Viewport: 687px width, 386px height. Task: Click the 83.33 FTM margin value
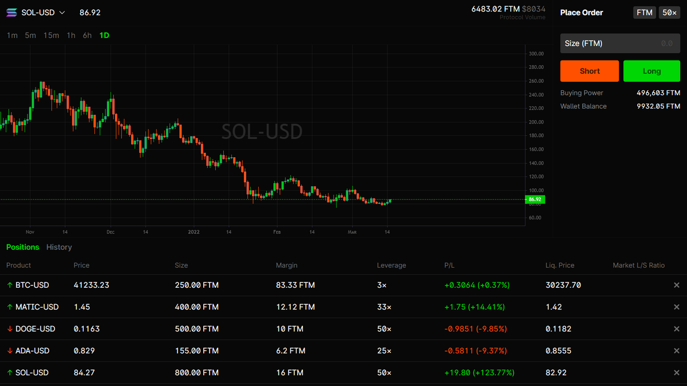click(x=295, y=285)
